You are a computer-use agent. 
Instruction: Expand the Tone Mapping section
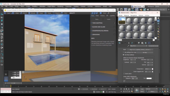(x=91, y=23)
